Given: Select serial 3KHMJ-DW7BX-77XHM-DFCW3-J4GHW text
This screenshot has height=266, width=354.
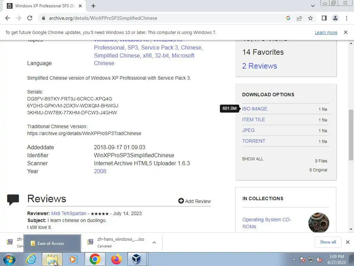Looking at the screenshot, I should [x=72, y=113].
